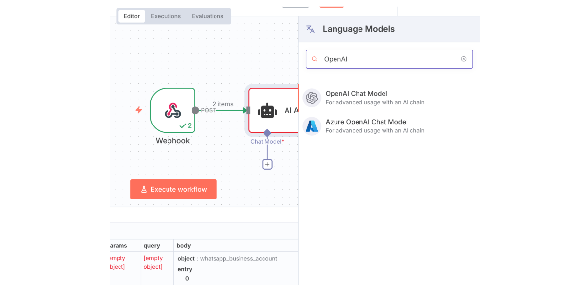The image size is (575, 299).
Task: Click the Webhook output connector dot
Action: (x=195, y=110)
